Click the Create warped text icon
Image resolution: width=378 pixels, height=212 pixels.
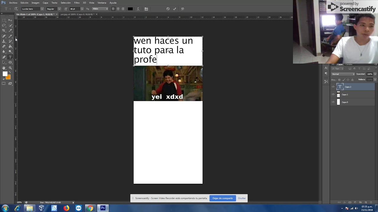click(138, 9)
